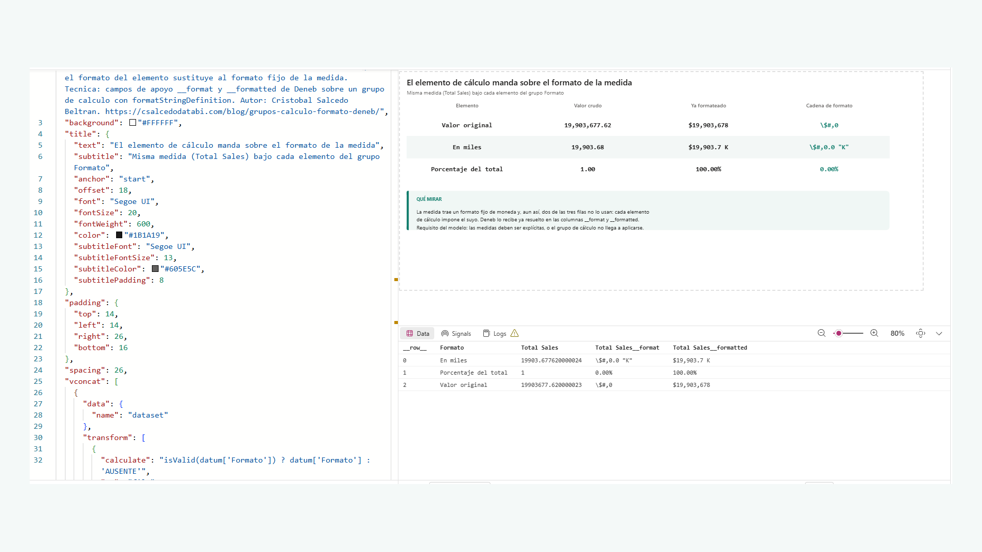
Task: Click the fit-to-view zoom icon
Action: point(921,333)
